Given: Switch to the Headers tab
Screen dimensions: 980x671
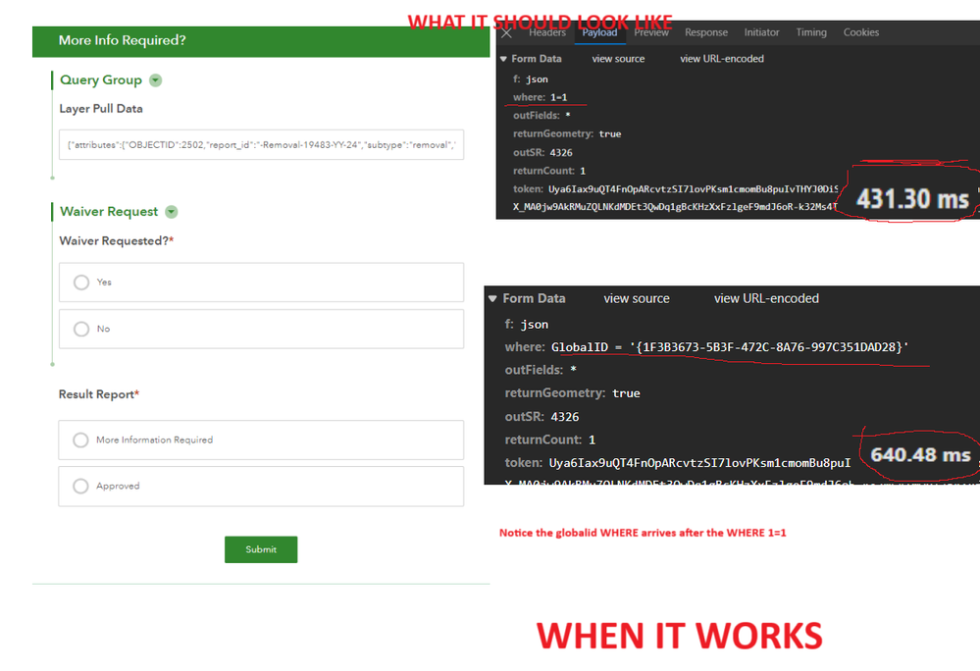Looking at the screenshot, I should 546,32.
